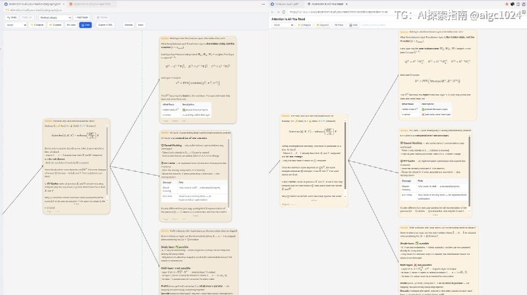Toggle Grid in the browser page toolbar
This screenshot has width=527, height=295.
coord(353,25)
